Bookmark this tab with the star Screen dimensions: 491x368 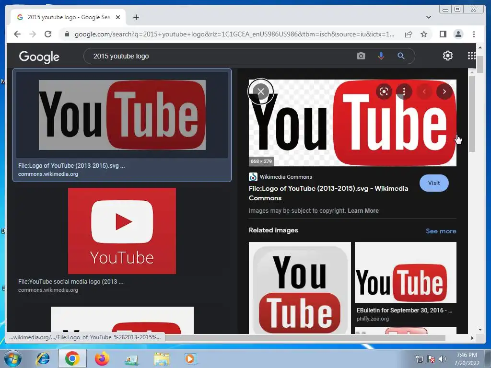tap(424, 34)
